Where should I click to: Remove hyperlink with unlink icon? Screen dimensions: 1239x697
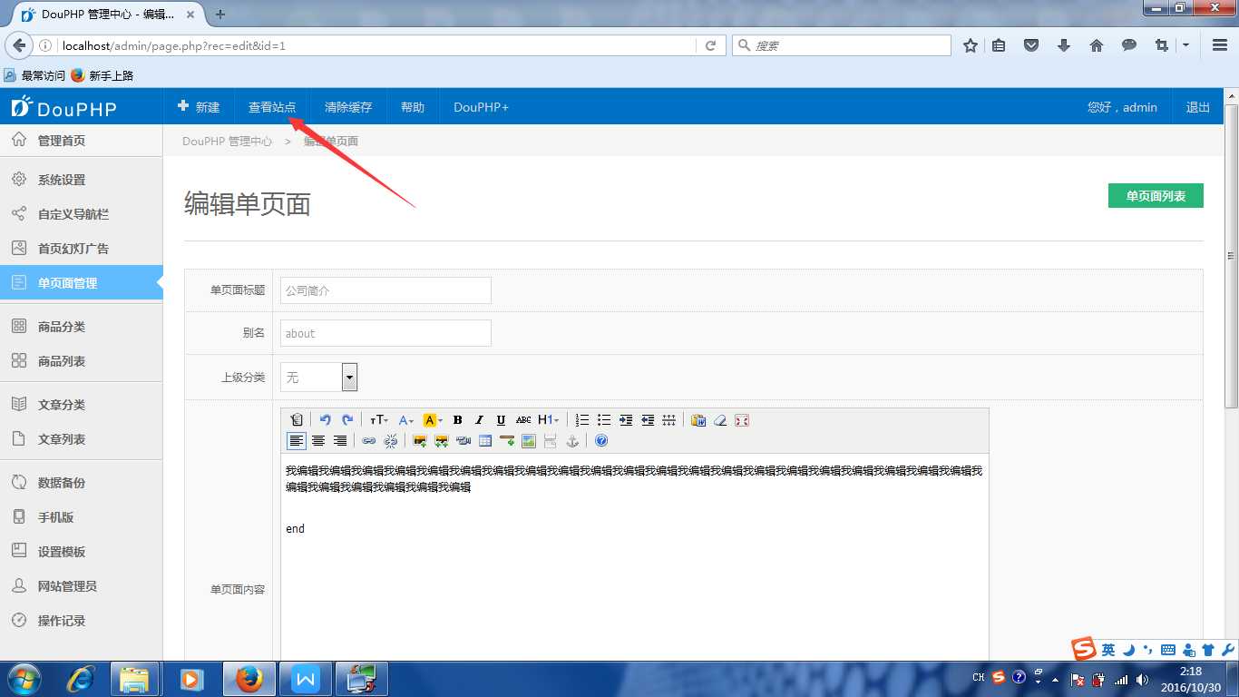coord(391,441)
